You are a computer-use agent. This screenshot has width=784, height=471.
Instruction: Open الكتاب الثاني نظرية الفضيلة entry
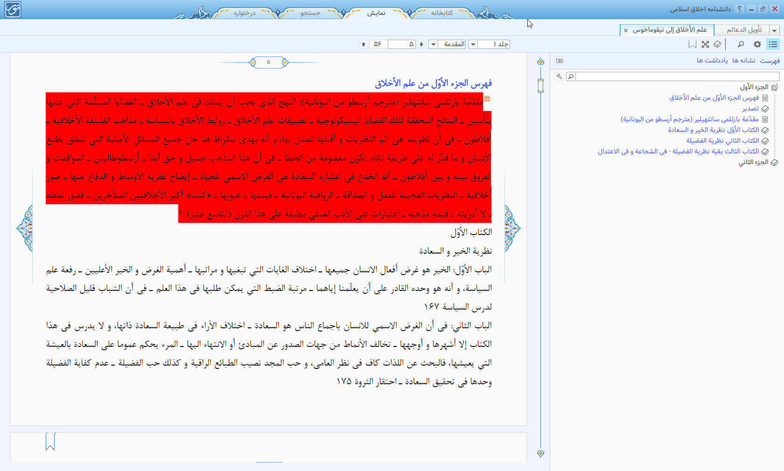tap(722, 141)
